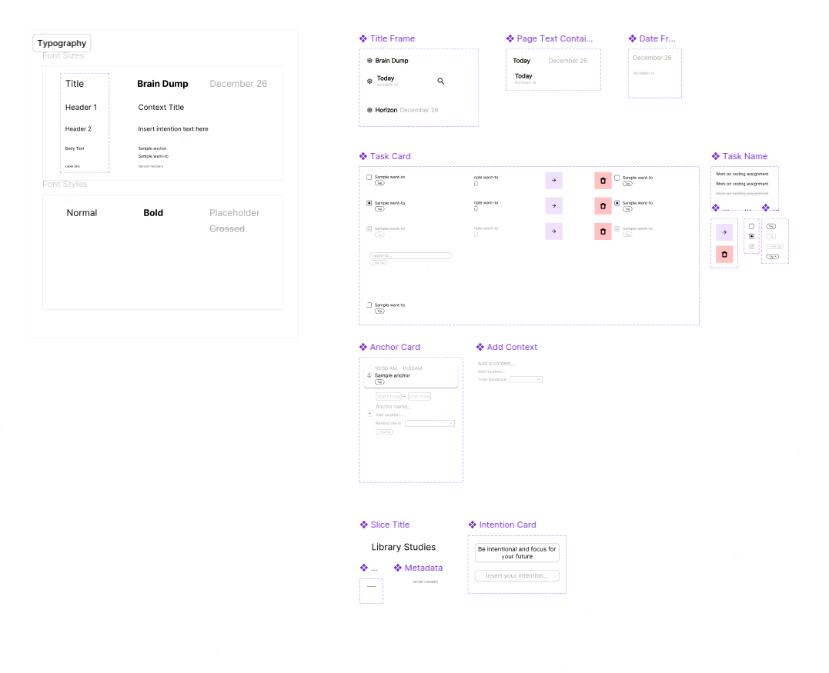Viewport: 829px width, 673px height.
Task: Open the Time Guidance dropdown
Action: 526,379
